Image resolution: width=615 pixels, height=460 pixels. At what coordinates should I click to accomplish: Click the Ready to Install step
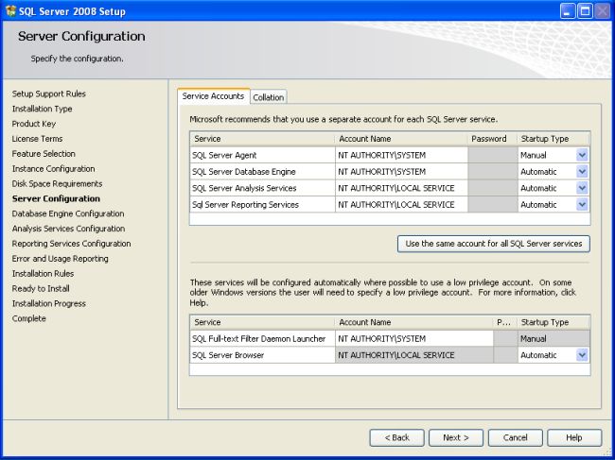coord(41,288)
